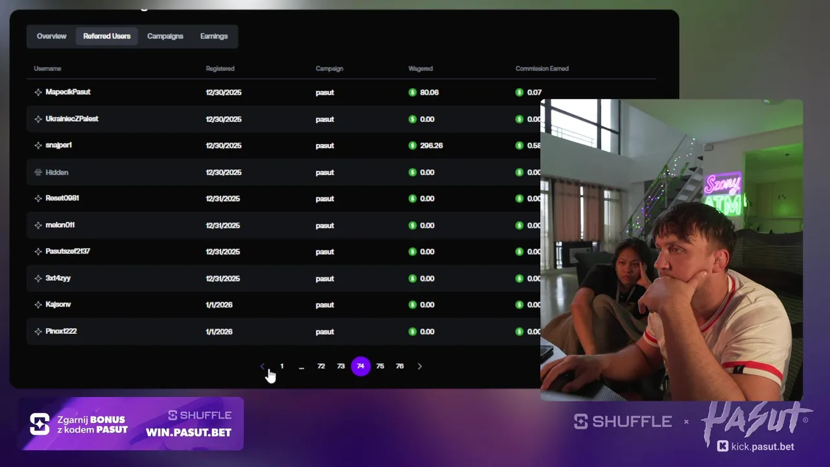Click the green coin icon next to 80.06
The width and height of the screenshot is (830, 467).
[x=412, y=93]
